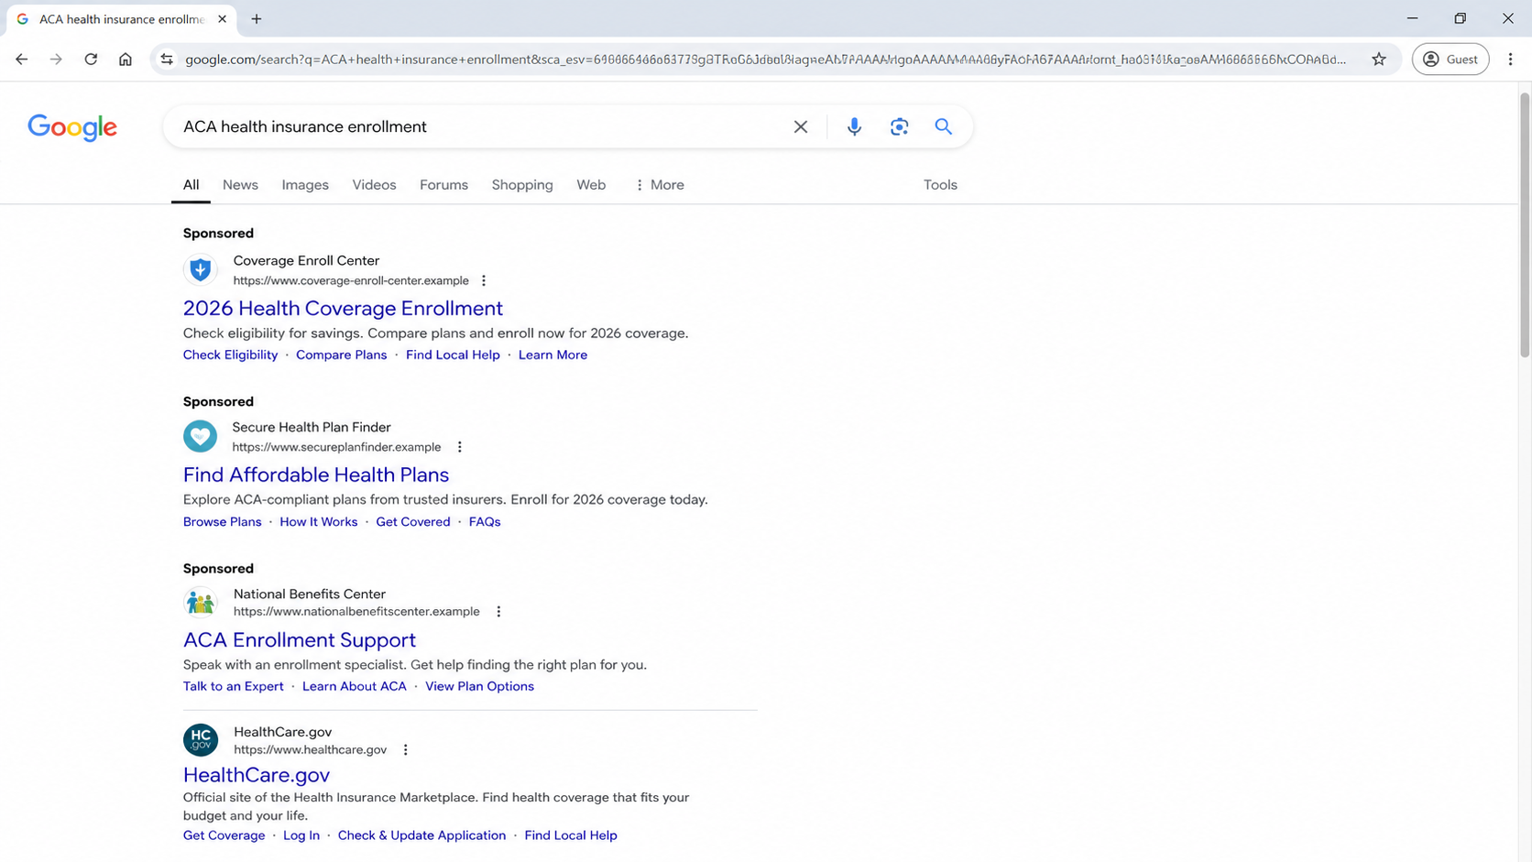Image resolution: width=1532 pixels, height=862 pixels.
Task: Open Chrome's three-dot menu
Action: tap(1510, 60)
